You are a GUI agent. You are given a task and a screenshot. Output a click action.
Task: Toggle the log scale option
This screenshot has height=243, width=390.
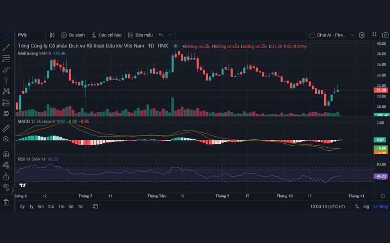(366, 207)
